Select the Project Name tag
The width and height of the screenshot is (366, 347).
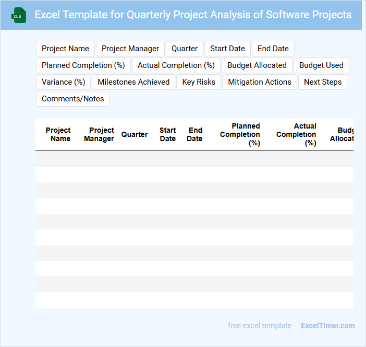[65, 49]
